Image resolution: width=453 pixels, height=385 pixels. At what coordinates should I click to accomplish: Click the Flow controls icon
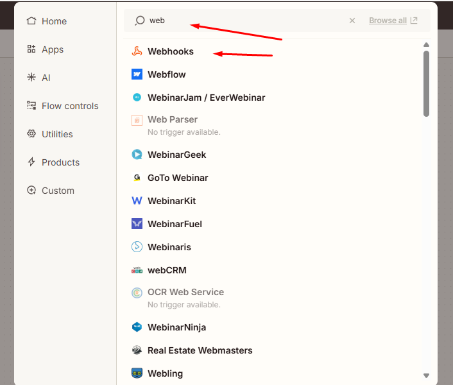point(31,105)
